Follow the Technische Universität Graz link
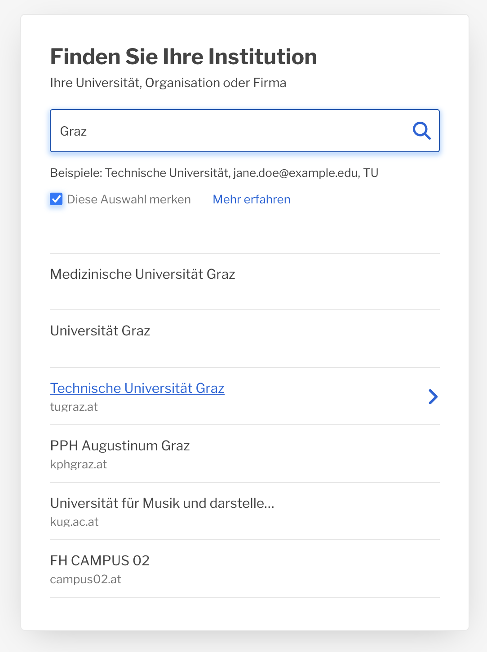Screen dimensions: 487x652 pos(137,388)
